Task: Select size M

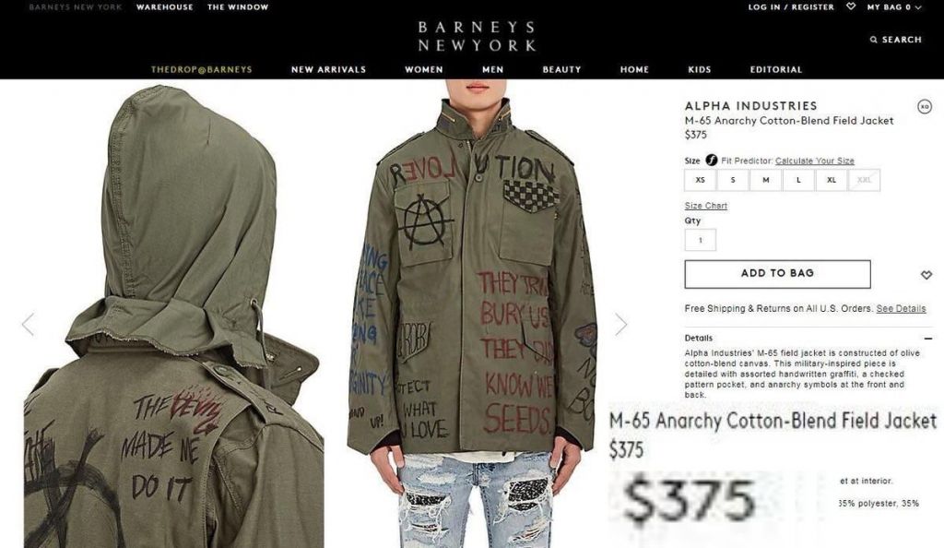Action: 766,180
